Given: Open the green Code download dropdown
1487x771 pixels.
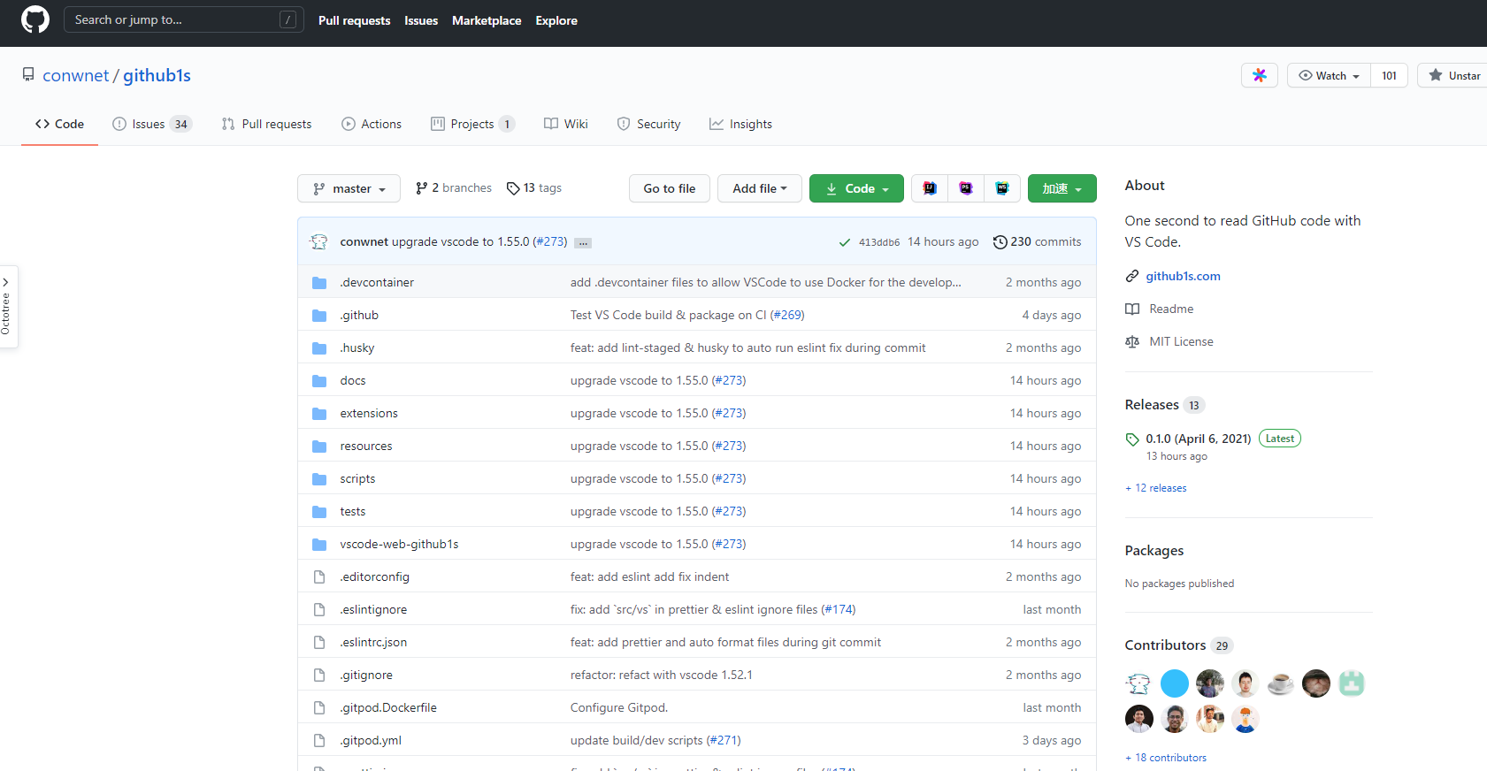Looking at the screenshot, I should coord(856,188).
